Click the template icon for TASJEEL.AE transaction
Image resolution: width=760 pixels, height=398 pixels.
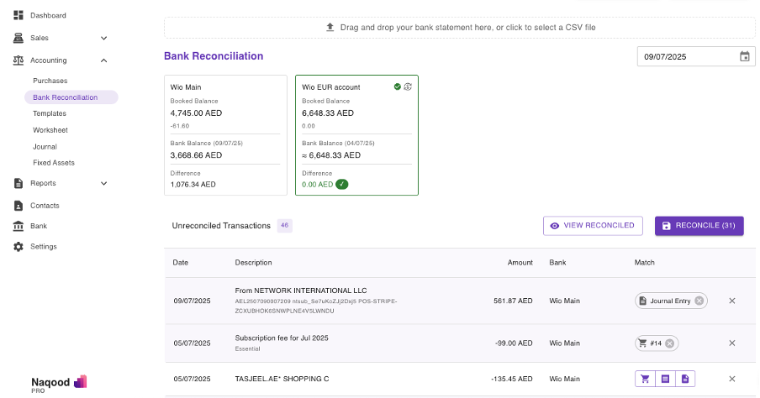pos(665,379)
